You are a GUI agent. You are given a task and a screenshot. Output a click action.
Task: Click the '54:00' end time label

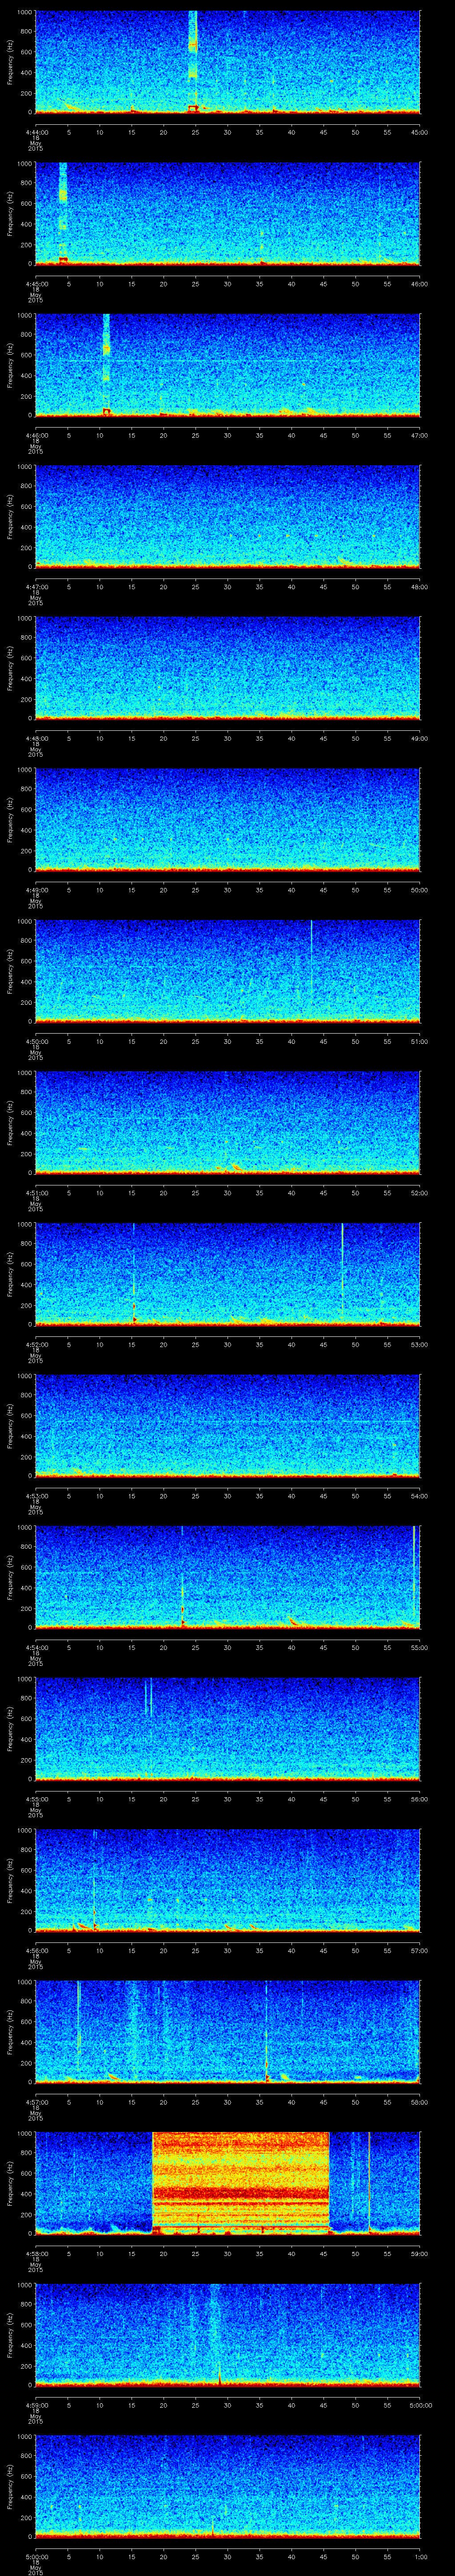pyautogui.click(x=419, y=1496)
